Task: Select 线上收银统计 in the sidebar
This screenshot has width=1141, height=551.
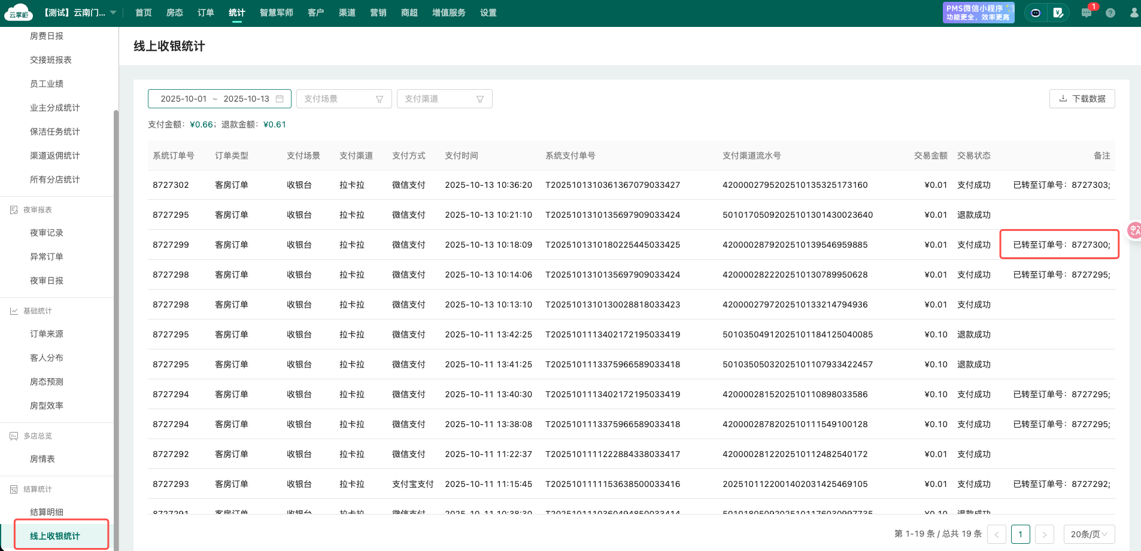Action: click(x=55, y=536)
